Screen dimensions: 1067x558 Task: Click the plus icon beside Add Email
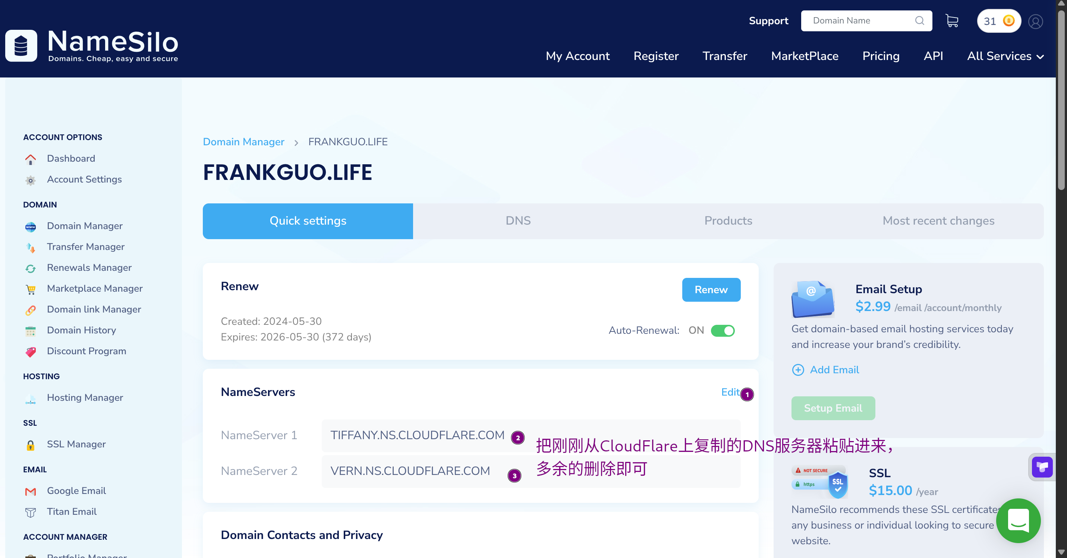point(797,370)
